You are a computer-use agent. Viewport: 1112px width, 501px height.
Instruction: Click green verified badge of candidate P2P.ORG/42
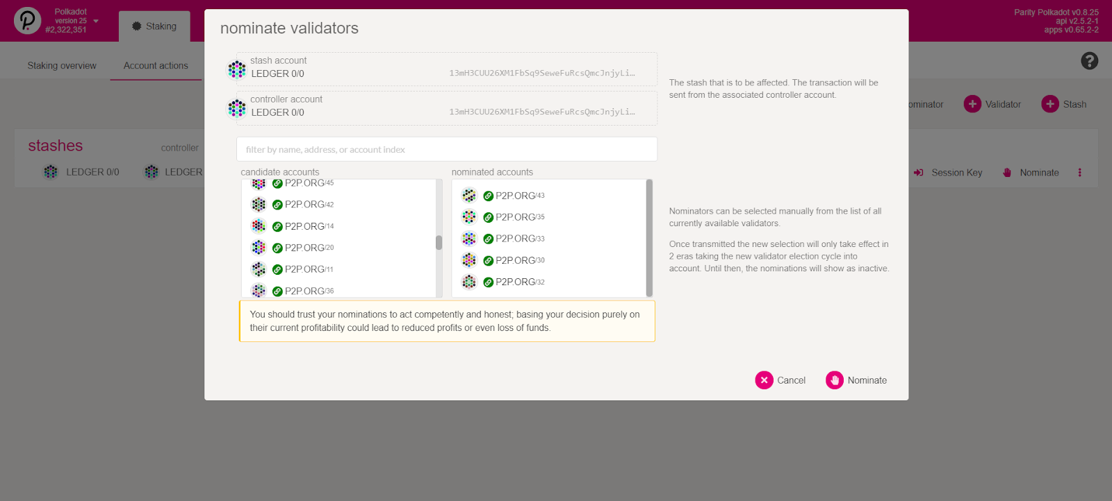tap(277, 205)
